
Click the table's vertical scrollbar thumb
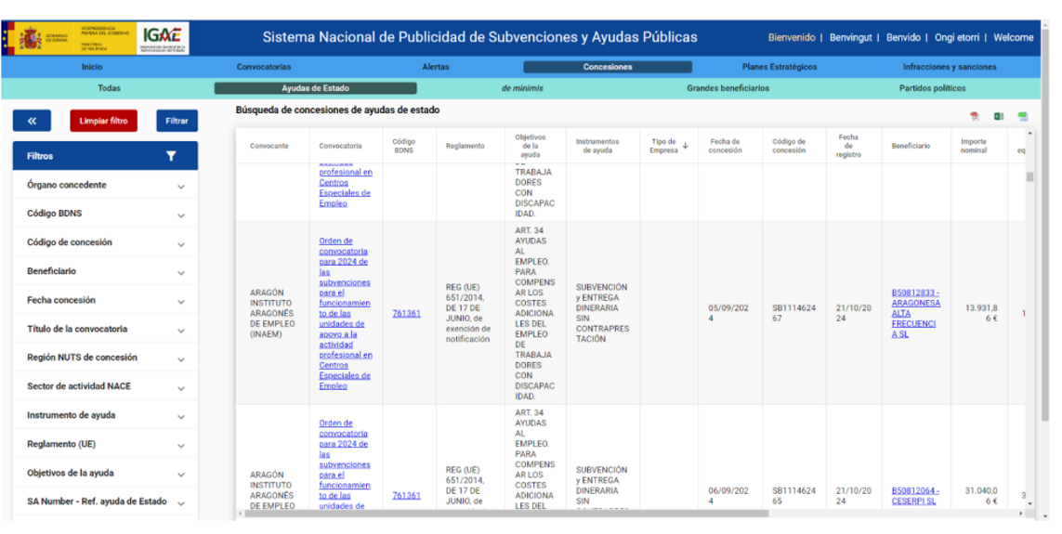[1029, 176]
